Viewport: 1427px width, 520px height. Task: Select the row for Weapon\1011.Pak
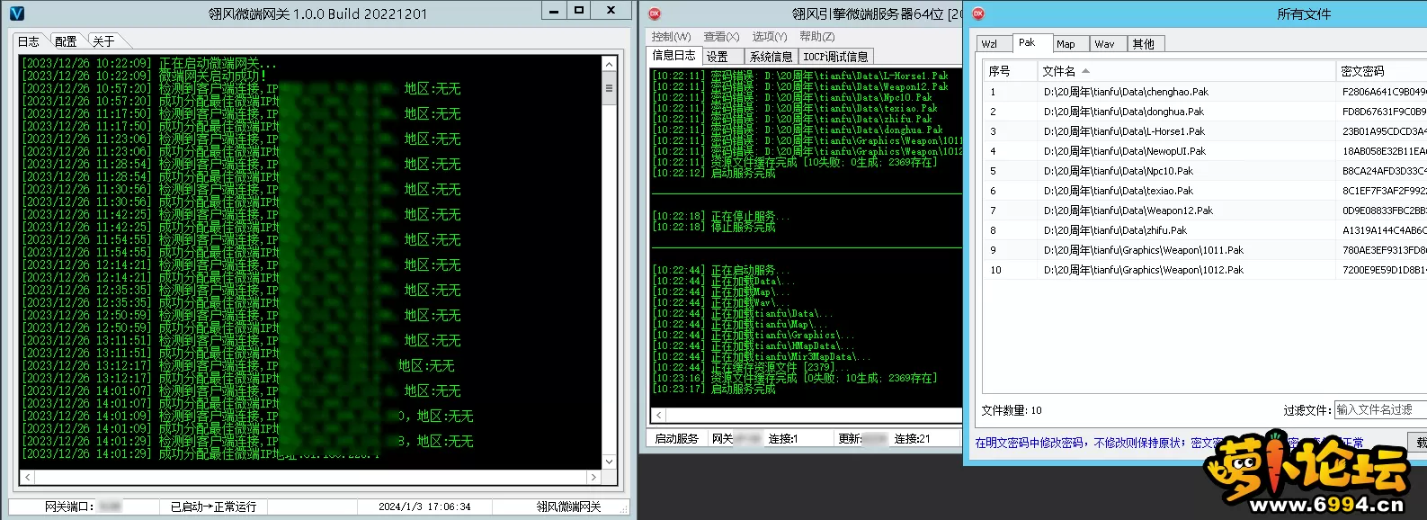point(1205,250)
